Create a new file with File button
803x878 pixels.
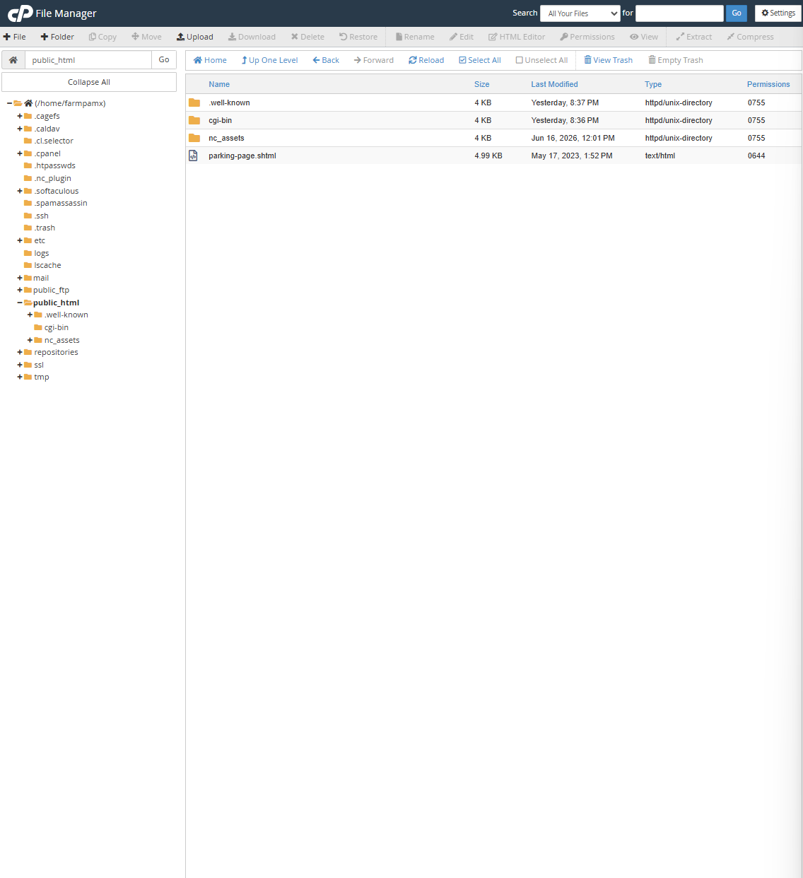point(15,37)
